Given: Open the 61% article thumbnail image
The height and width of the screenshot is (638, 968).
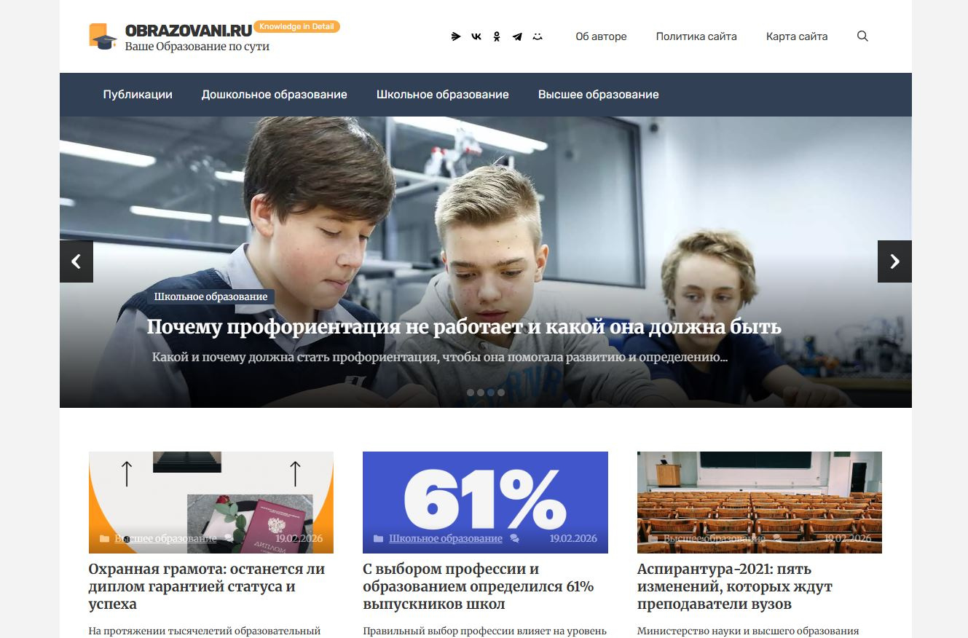Looking at the screenshot, I should [485, 503].
